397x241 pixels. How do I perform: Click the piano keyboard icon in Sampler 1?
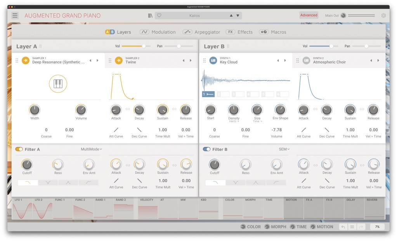tap(58, 84)
